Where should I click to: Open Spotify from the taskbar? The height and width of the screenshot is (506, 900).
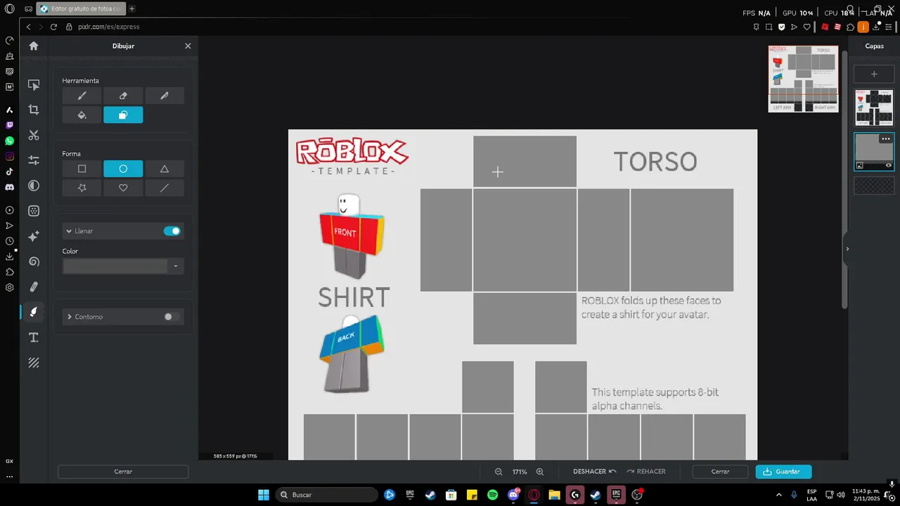coord(492,495)
